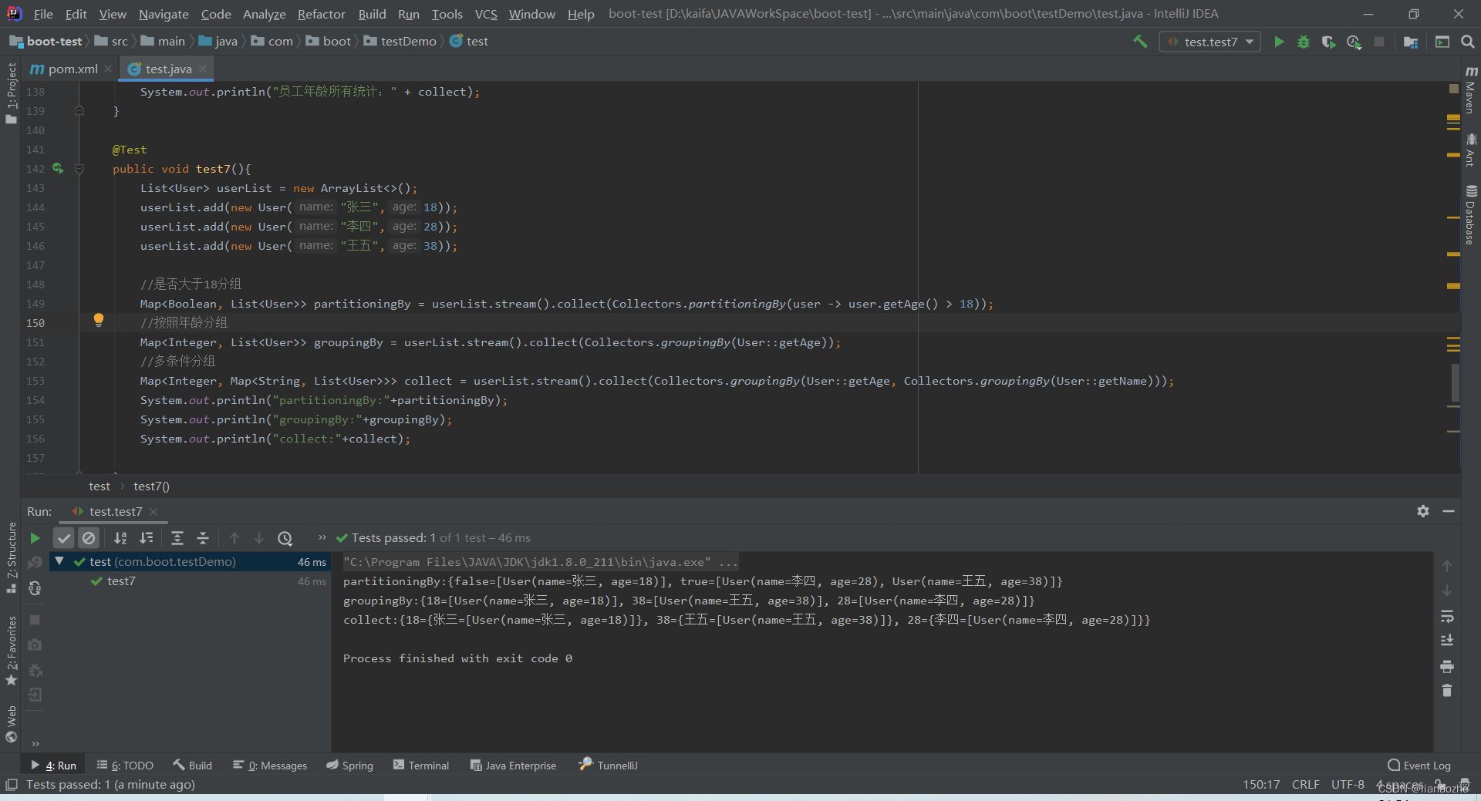Open the 1: Project tool window

(11, 93)
